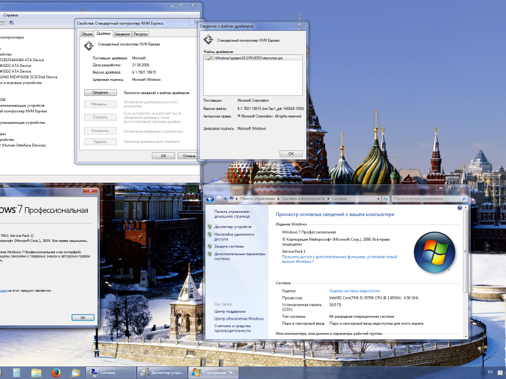Open the Справка menu in Device Manager
506x379 pixels.
(x=11, y=15)
